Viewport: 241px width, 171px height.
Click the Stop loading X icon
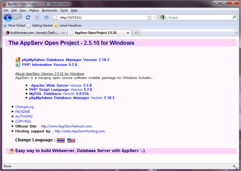pos(37,18)
